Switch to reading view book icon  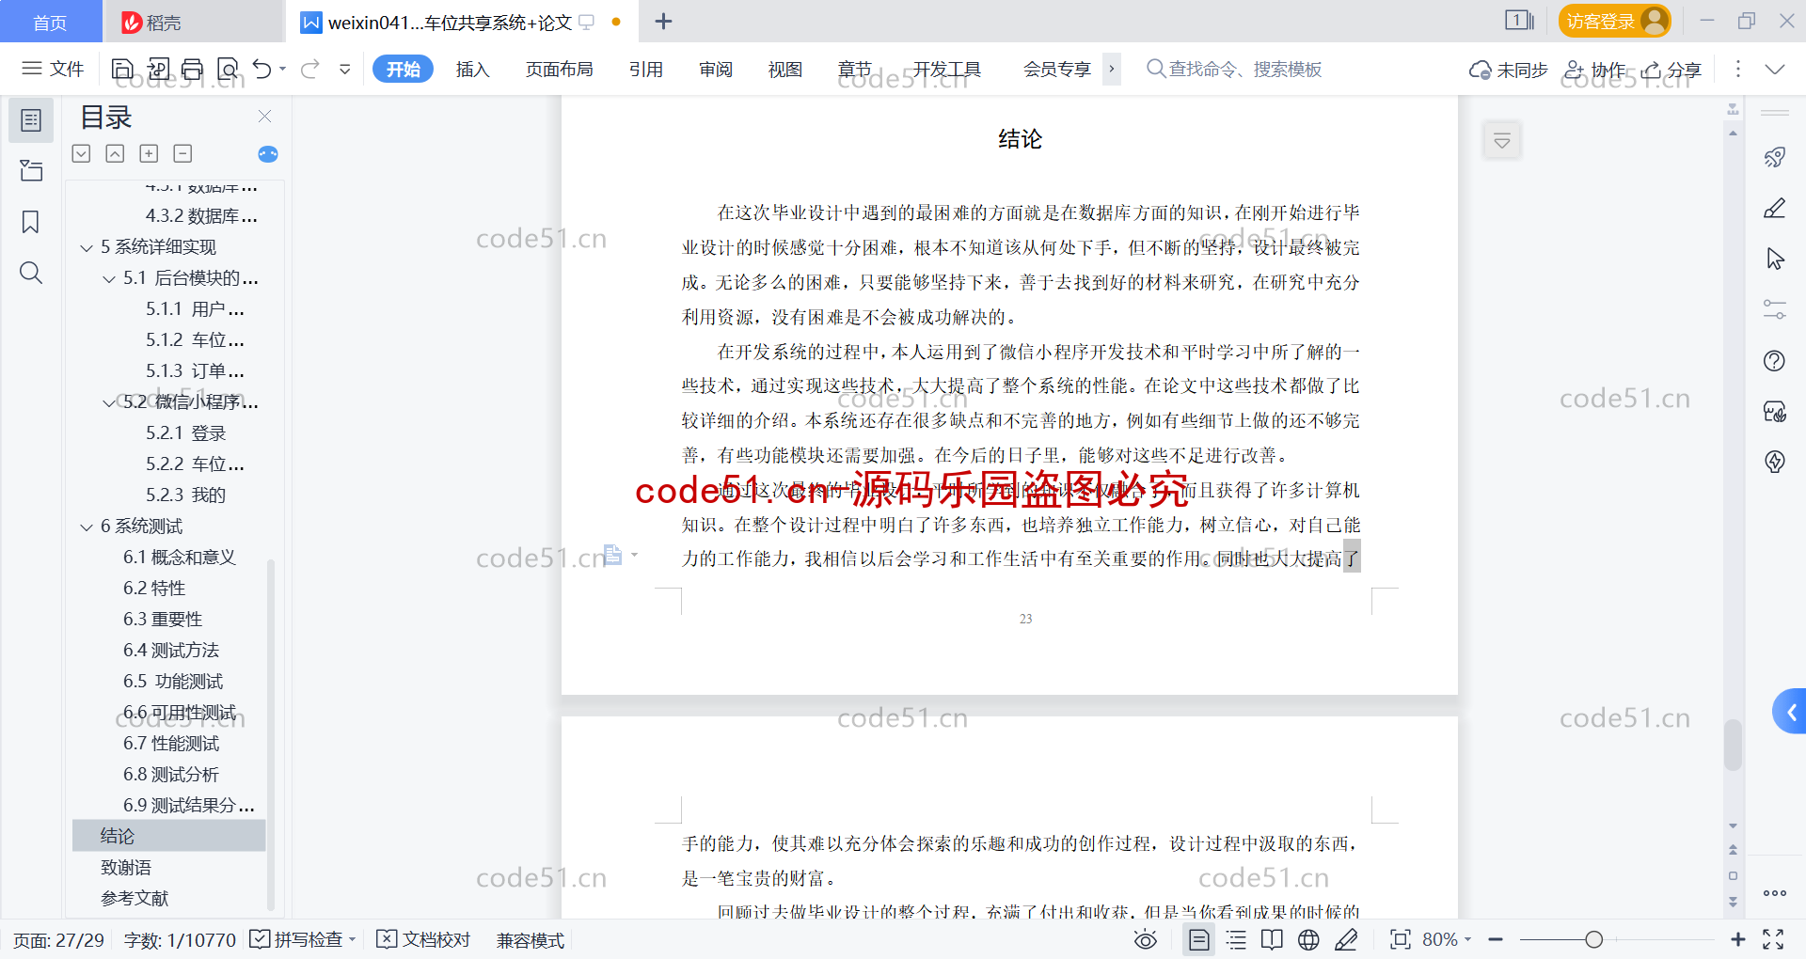[x=1272, y=940]
